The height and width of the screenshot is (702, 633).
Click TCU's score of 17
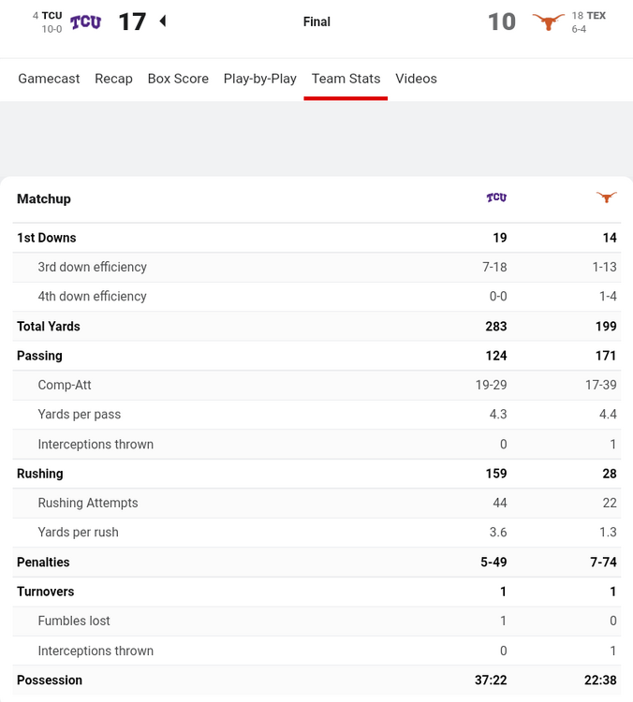click(x=132, y=22)
